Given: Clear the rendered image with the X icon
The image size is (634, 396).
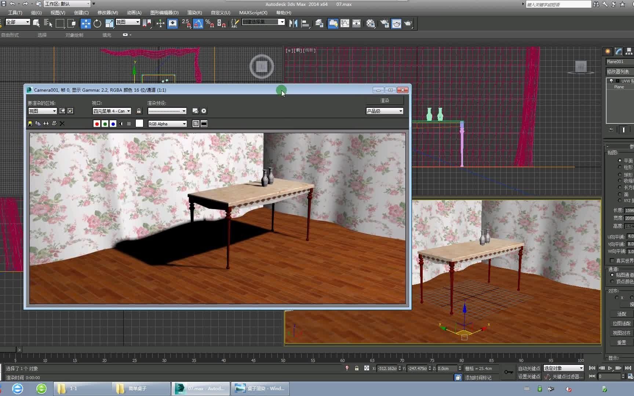Looking at the screenshot, I should click(62, 124).
